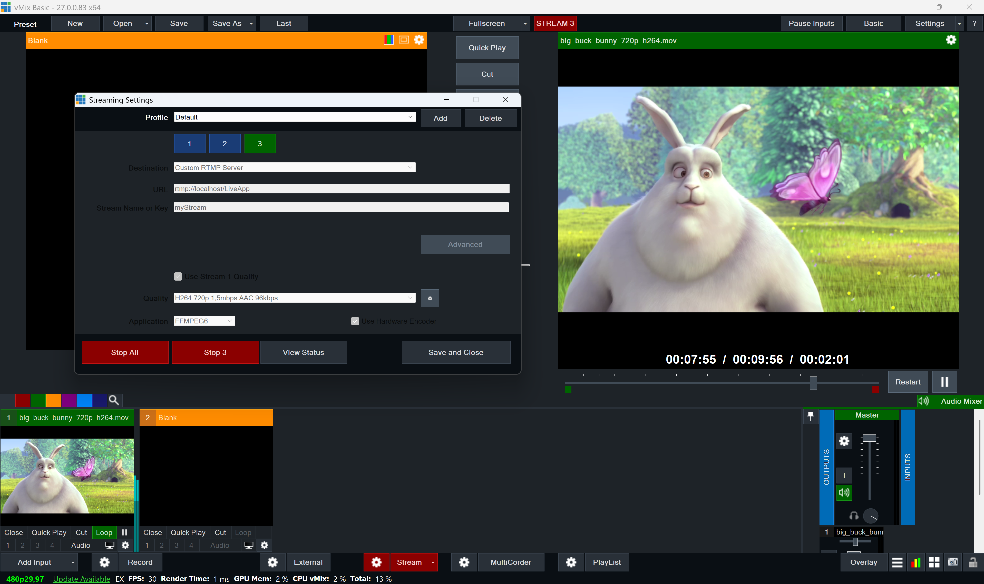Screen dimensions: 984x584
Task: Toggle Loop on input 1
Action: point(104,532)
